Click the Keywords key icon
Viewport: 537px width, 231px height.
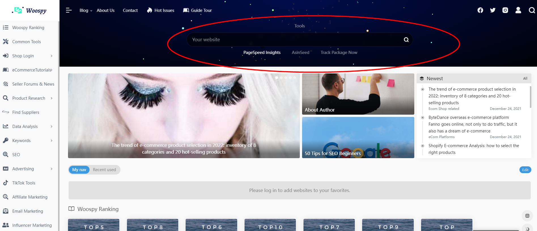pyautogui.click(x=5, y=140)
